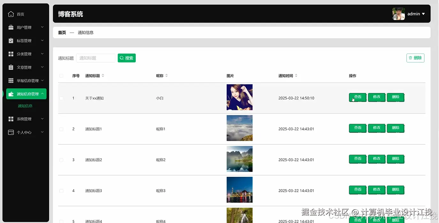Click the briefcase icon beside 用户管理

(x=11, y=27)
